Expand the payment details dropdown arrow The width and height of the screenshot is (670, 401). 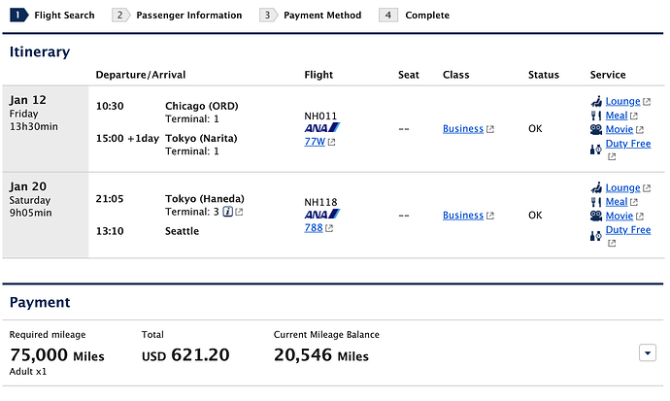pos(648,352)
